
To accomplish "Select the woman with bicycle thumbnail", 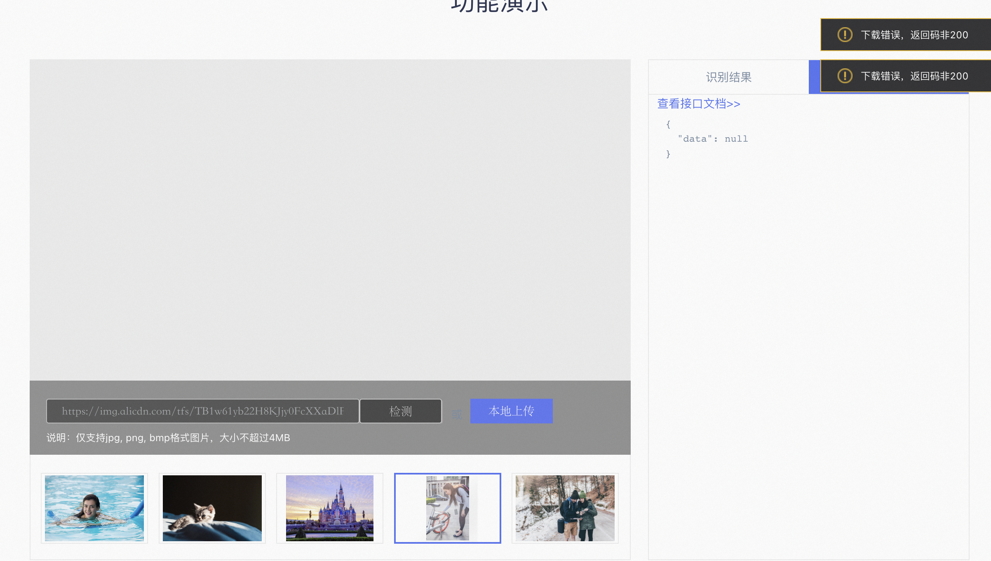I will coord(448,508).
